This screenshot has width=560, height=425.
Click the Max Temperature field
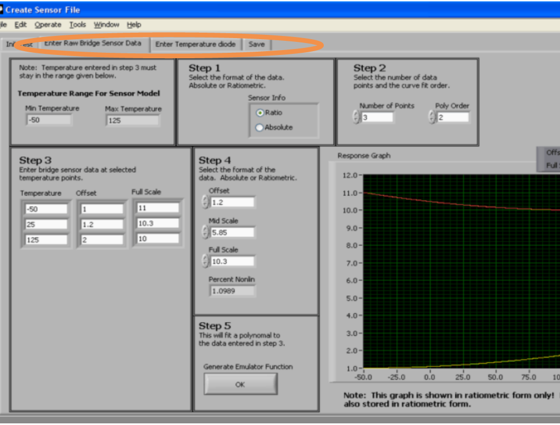(x=132, y=120)
